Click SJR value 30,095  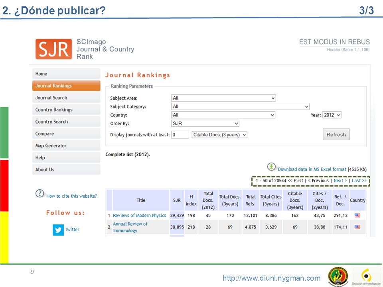[177, 227]
